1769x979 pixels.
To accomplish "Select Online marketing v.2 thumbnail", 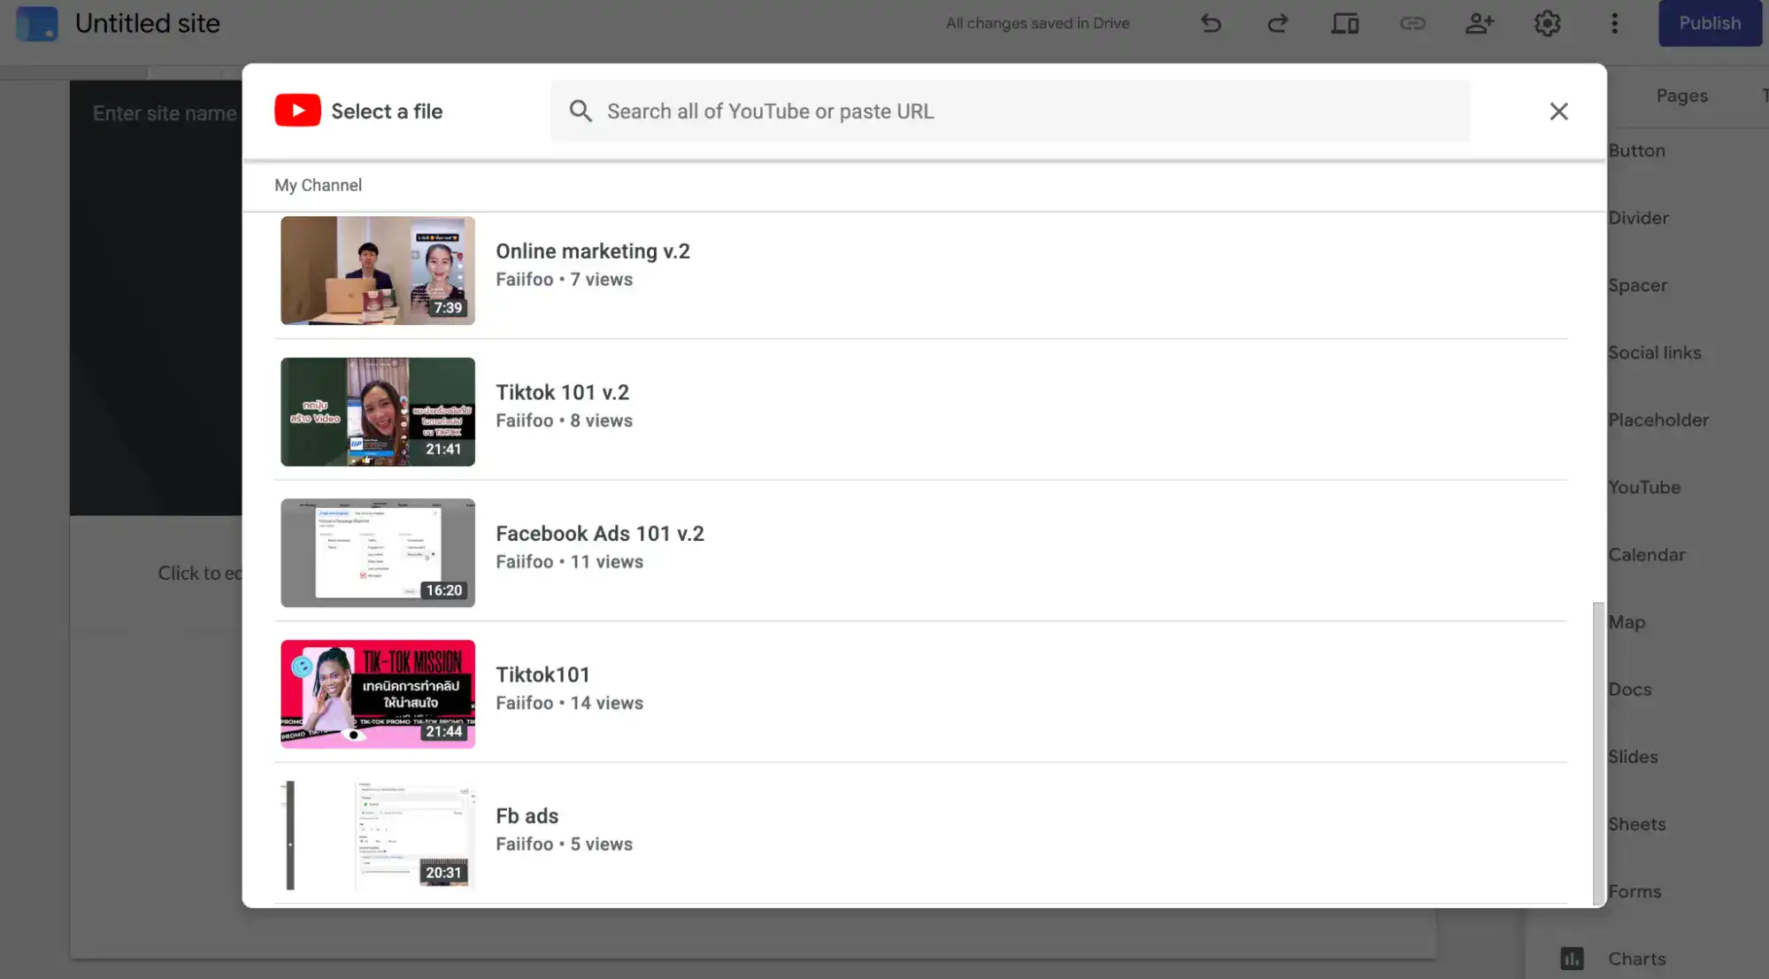I will (378, 270).
